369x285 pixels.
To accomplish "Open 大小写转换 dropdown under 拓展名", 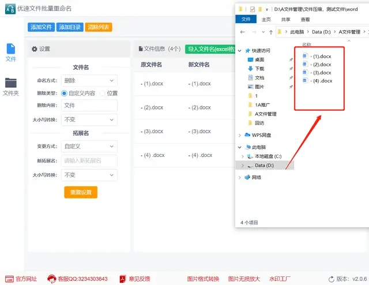I will click(x=89, y=175).
